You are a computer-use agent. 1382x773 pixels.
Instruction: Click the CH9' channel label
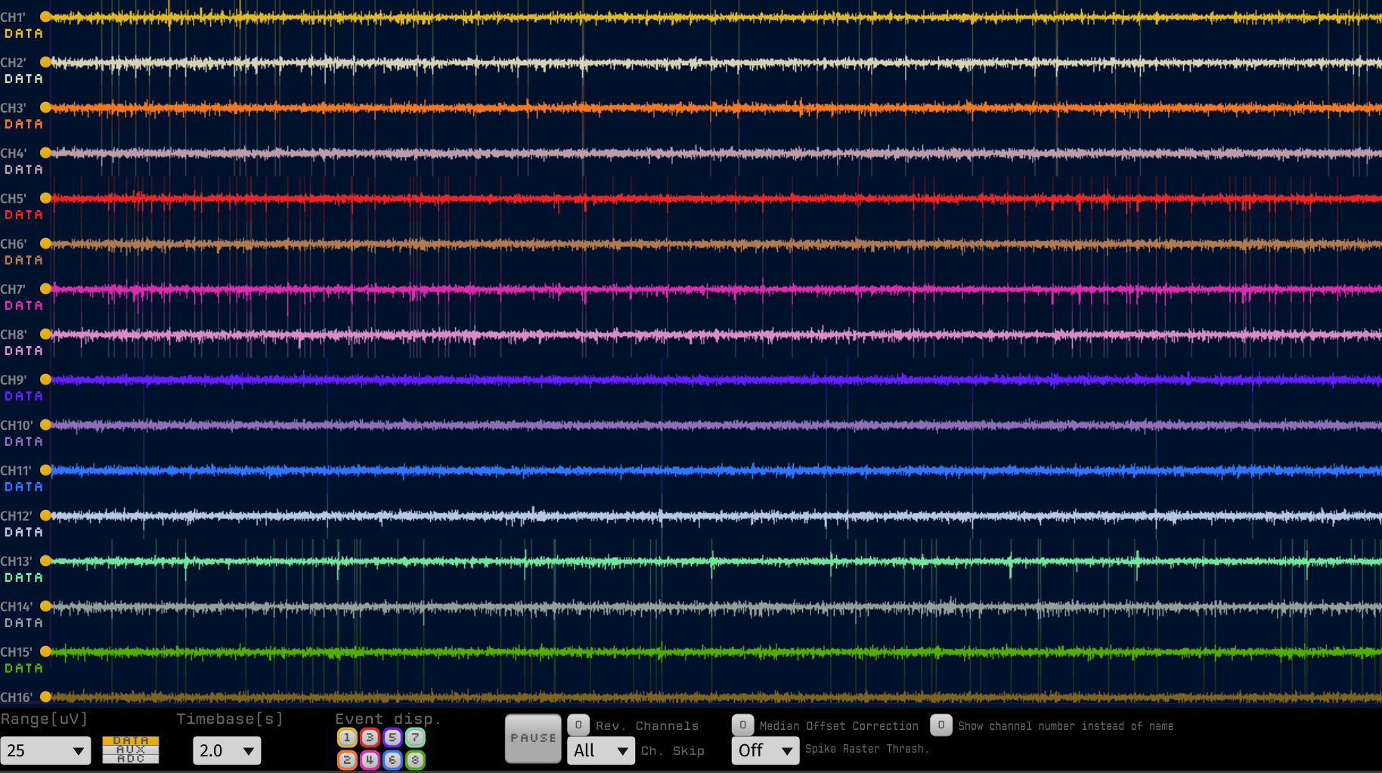click(13, 380)
